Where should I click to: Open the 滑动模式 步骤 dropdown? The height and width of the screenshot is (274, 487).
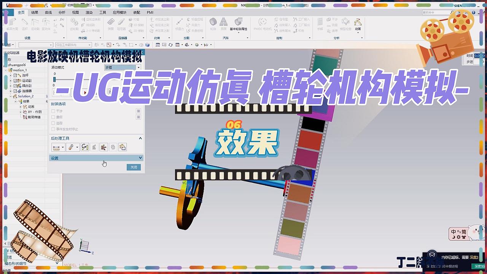click(123, 67)
